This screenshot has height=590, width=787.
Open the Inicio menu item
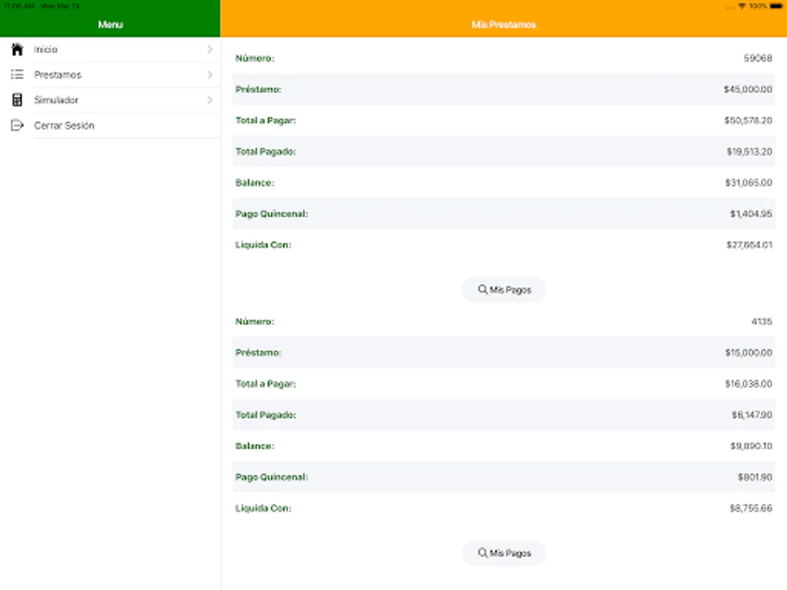110,49
